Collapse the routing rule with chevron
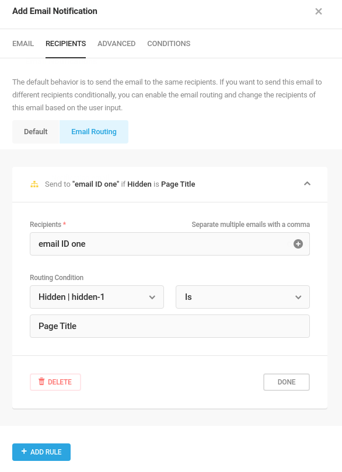The width and height of the screenshot is (342, 472). pyautogui.click(x=307, y=184)
